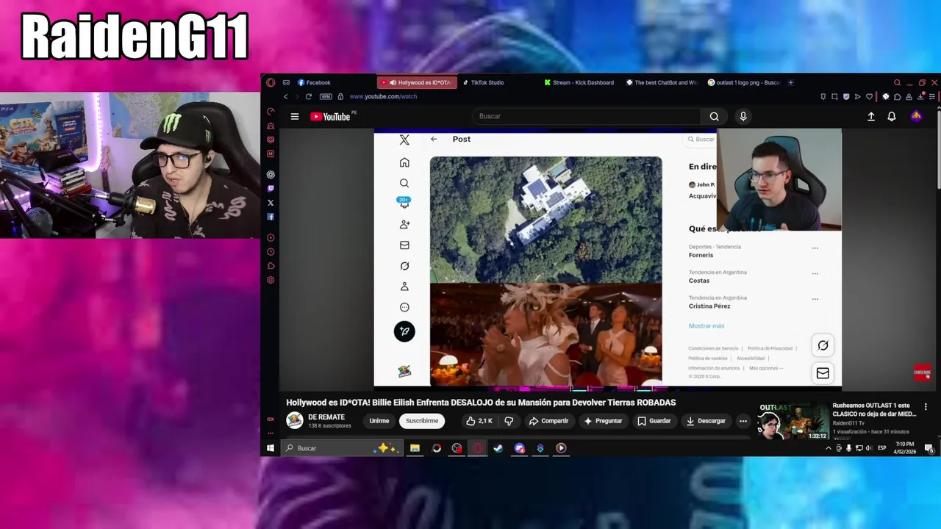941x529 pixels.
Task: Start YouTube voice search microphone
Action: point(743,116)
